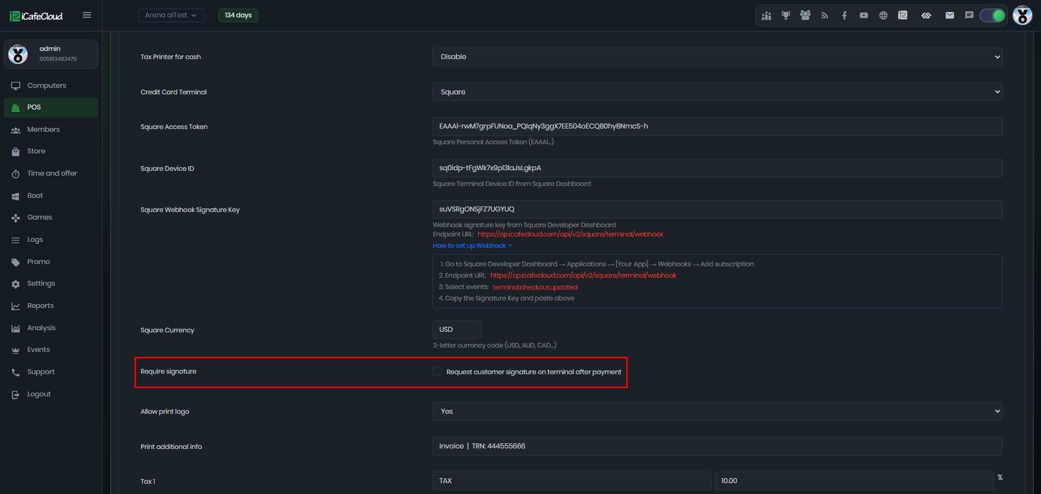Click the globe website icon
1041x494 pixels.
click(883, 16)
